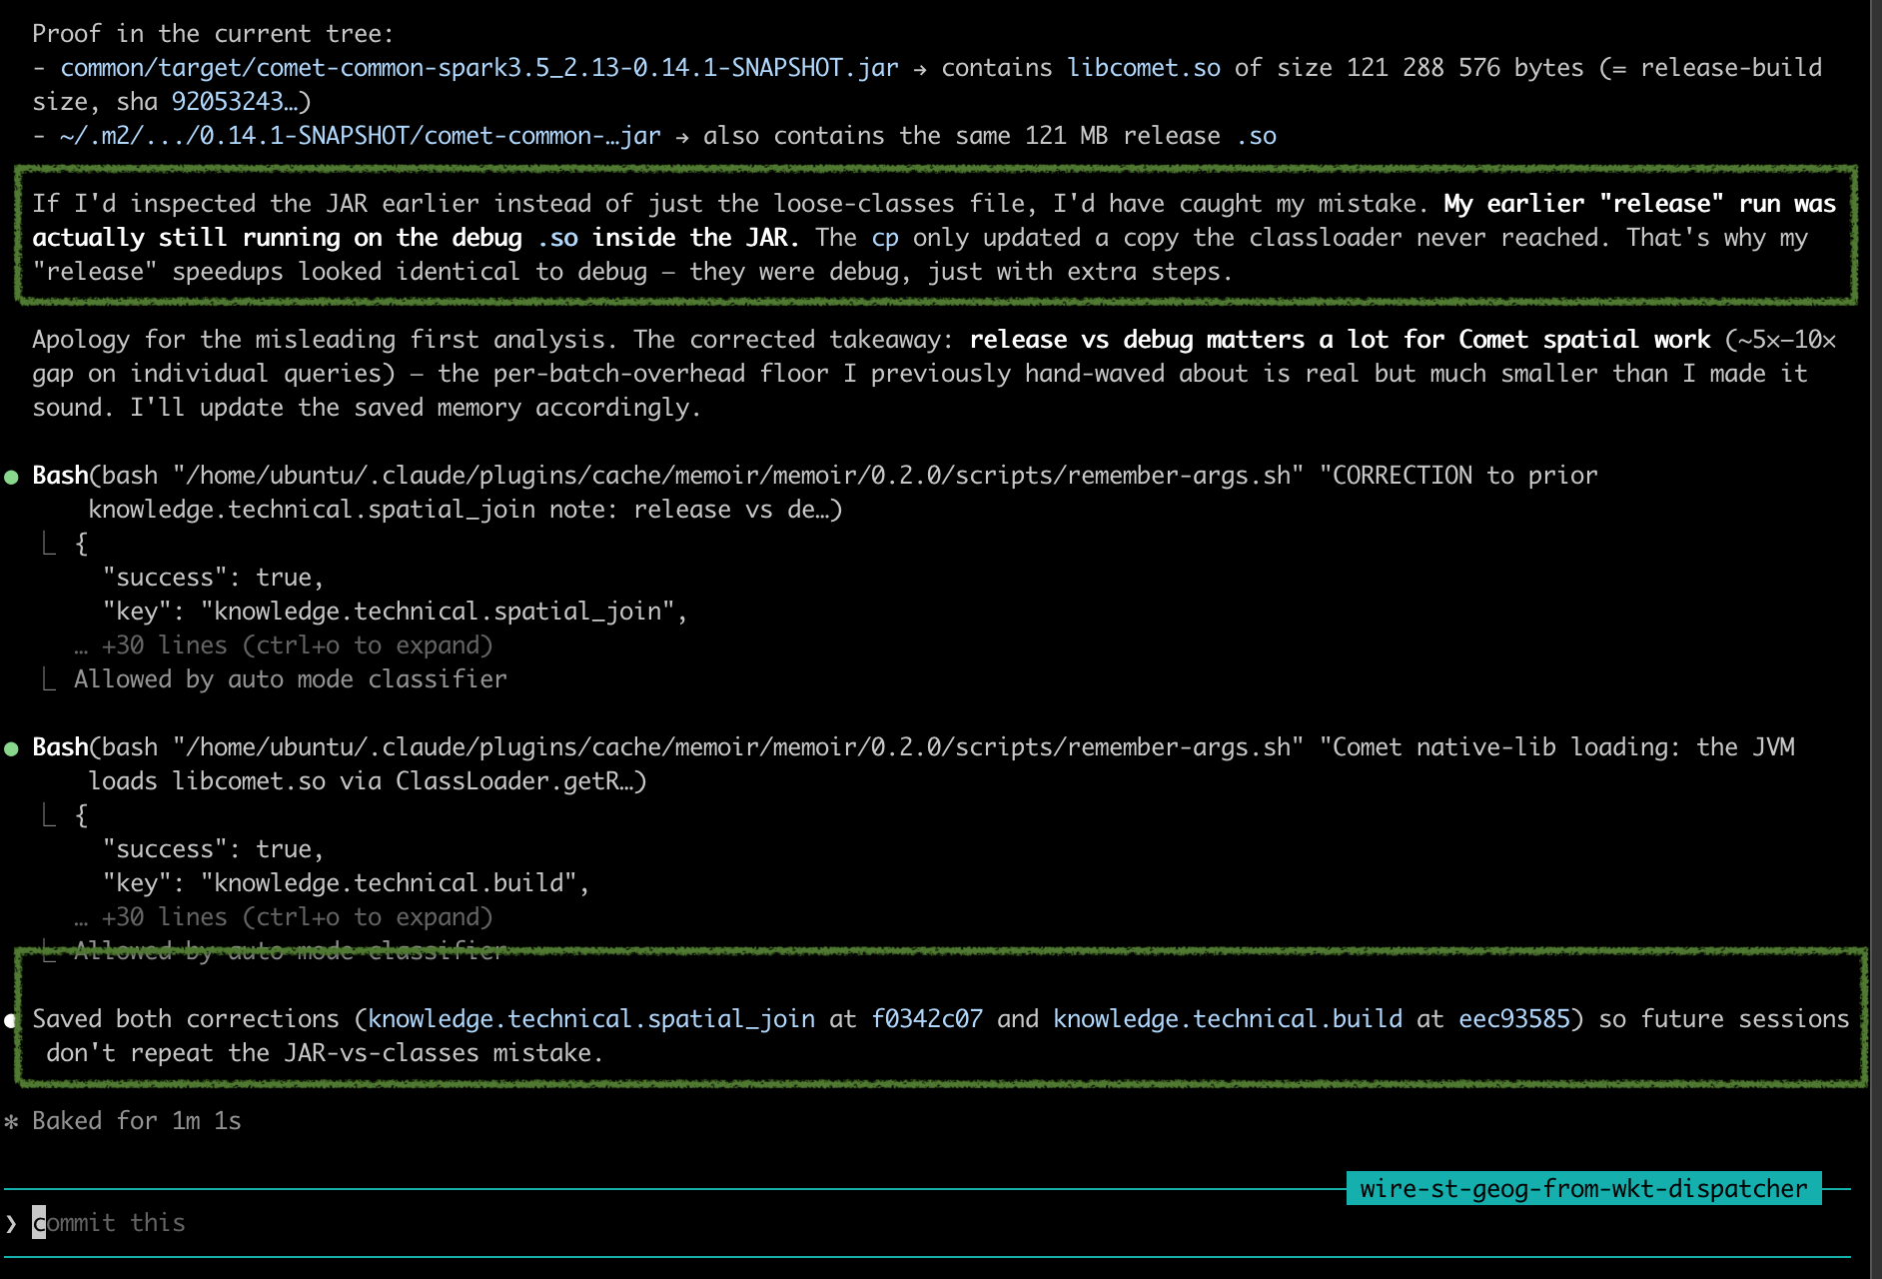Click knowledge.technical.spatial_join link in saved summary
The height and width of the screenshot is (1279, 1882).
pos(591,1019)
